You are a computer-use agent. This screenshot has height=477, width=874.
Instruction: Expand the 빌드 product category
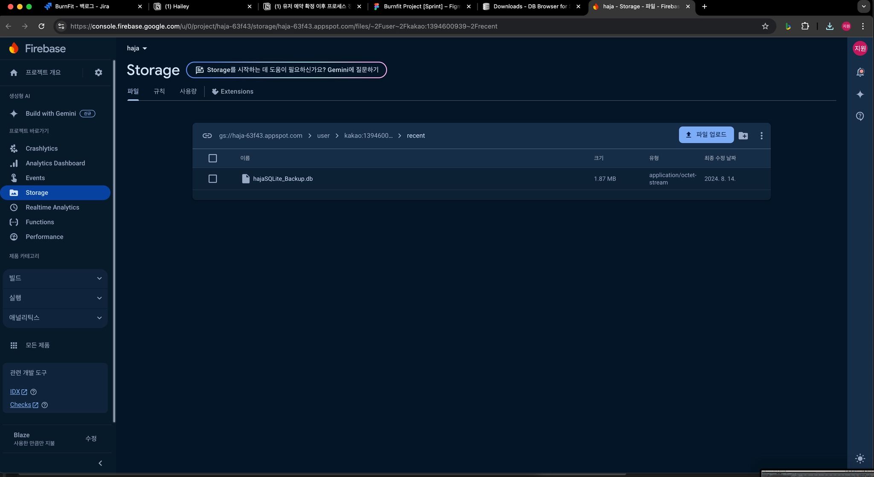(55, 278)
